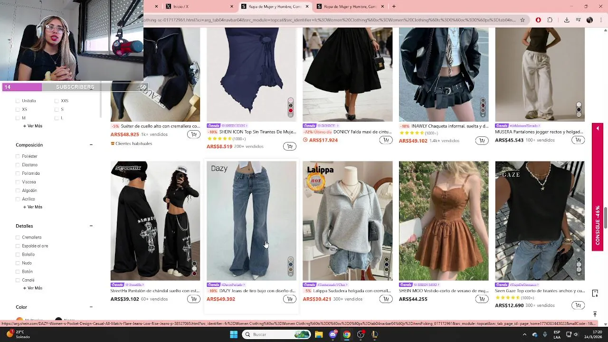Check the XXS size filter
Image resolution: width=608 pixels, height=342 pixels.
[x=57, y=101]
